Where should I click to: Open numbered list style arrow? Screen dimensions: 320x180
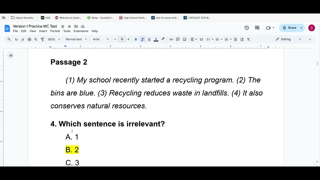(x=230, y=39)
